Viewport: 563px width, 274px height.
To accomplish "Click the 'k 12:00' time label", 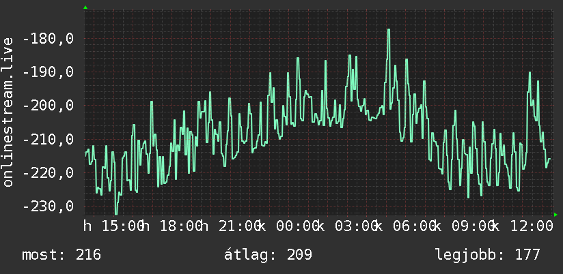I will [x=523, y=226].
